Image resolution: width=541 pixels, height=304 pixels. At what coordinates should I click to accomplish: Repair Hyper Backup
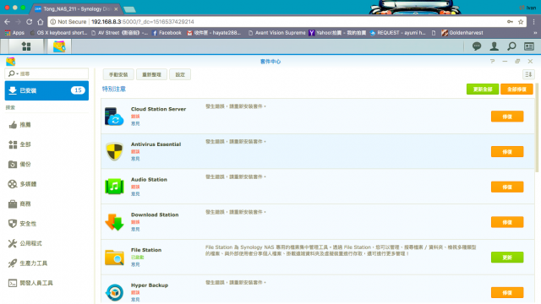coord(507,293)
